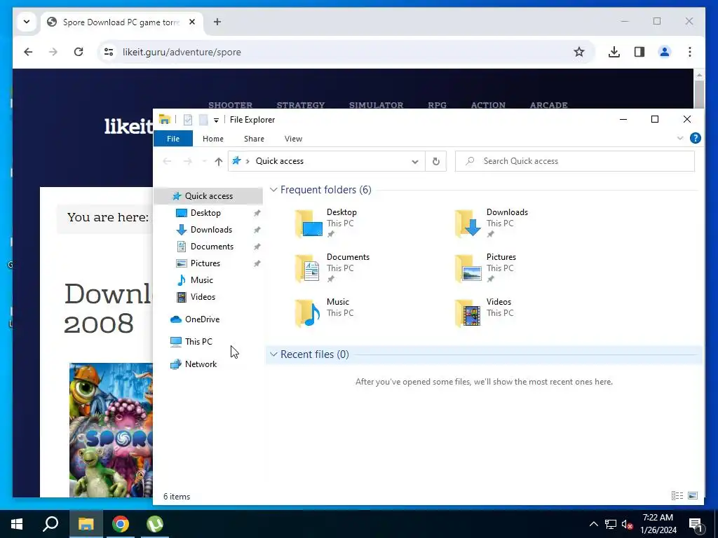The image size is (718, 538).
Task: Open Network in navigation pane
Action: click(x=201, y=364)
